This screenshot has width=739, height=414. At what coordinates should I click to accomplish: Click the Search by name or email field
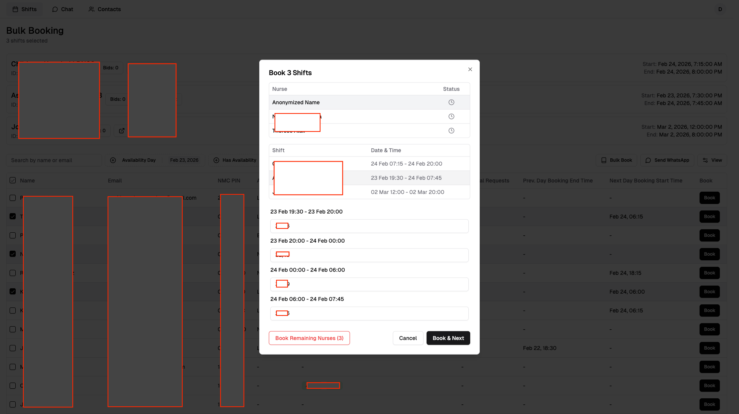(54, 160)
